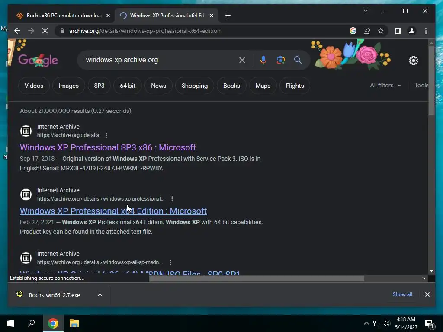Filter results by News
This screenshot has width=443, height=332.
[x=158, y=86]
